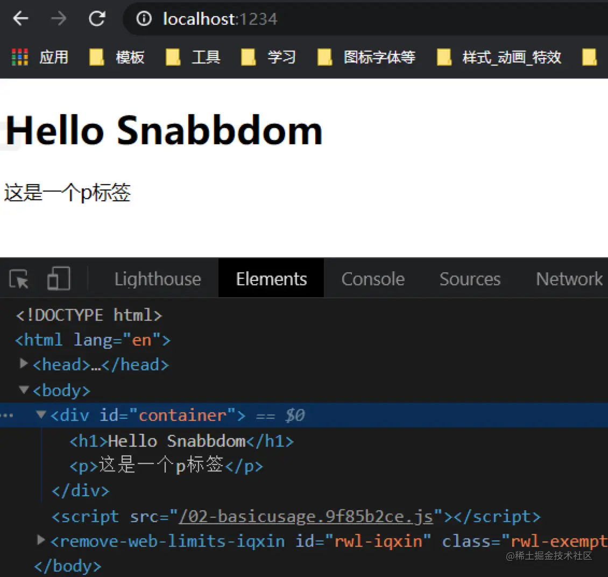This screenshot has height=577, width=608.
Task: Open the three-dot menu beside container row
Action: coord(7,416)
